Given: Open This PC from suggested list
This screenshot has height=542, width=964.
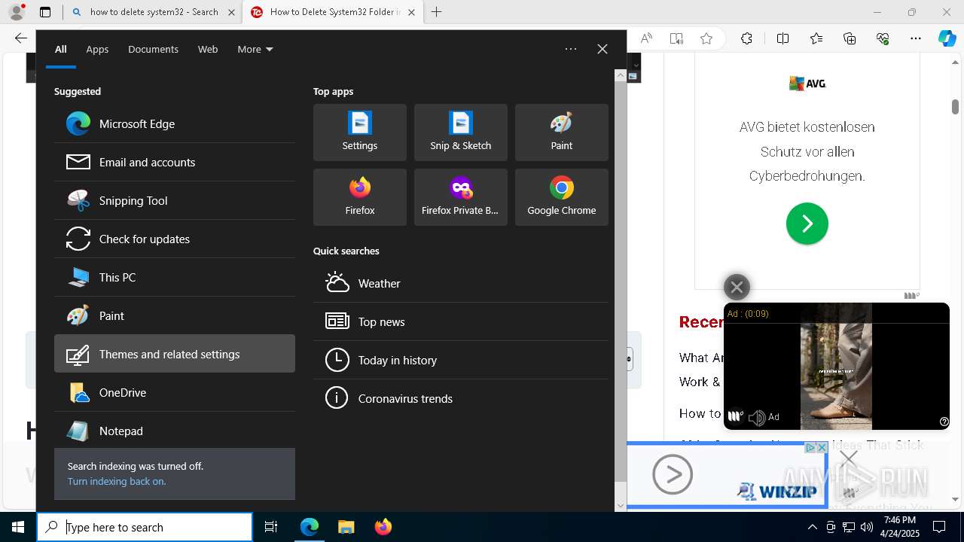Looking at the screenshot, I should pos(175,277).
